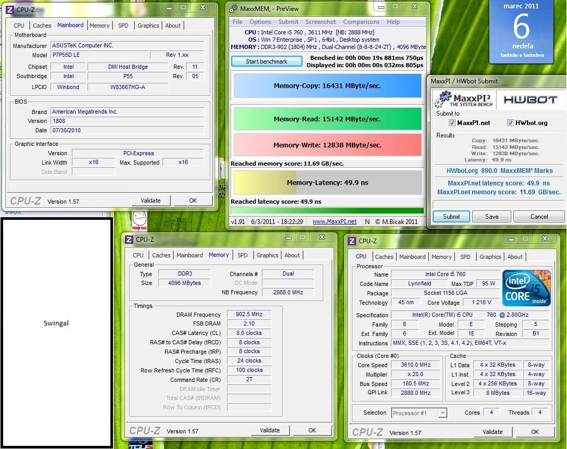Screen dimensions: 567x449
Task: Click the Command Rate 2T value
Action: tap(249, 380)
